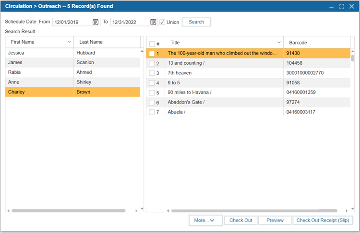Screen dimensions: 360x233
Task: Select title 13 and counting
Action: pyautogui.click(x=224, y=63)
